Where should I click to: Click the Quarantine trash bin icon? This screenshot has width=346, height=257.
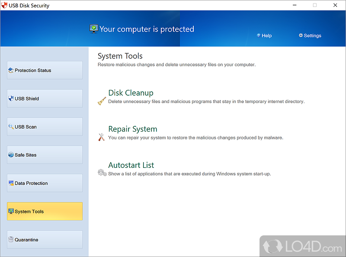click(x=11, y=240)
